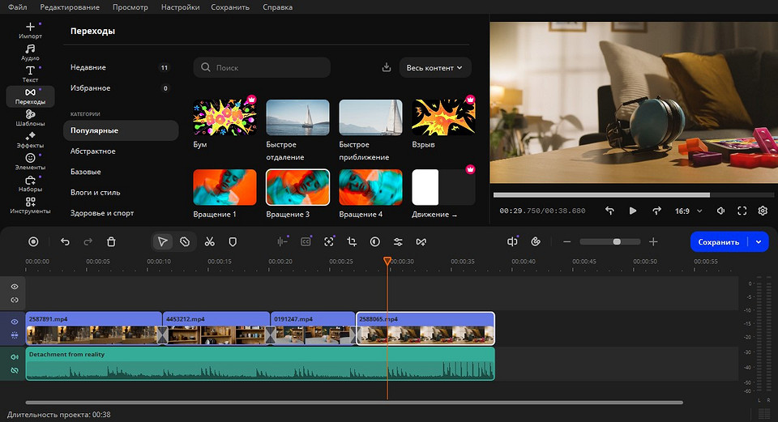The image size is (778, 422).
Task: Play the preview video
Action: (x=633, y=211)
